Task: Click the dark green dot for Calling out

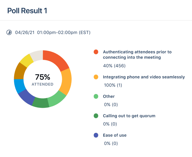Action: (96, 116)
